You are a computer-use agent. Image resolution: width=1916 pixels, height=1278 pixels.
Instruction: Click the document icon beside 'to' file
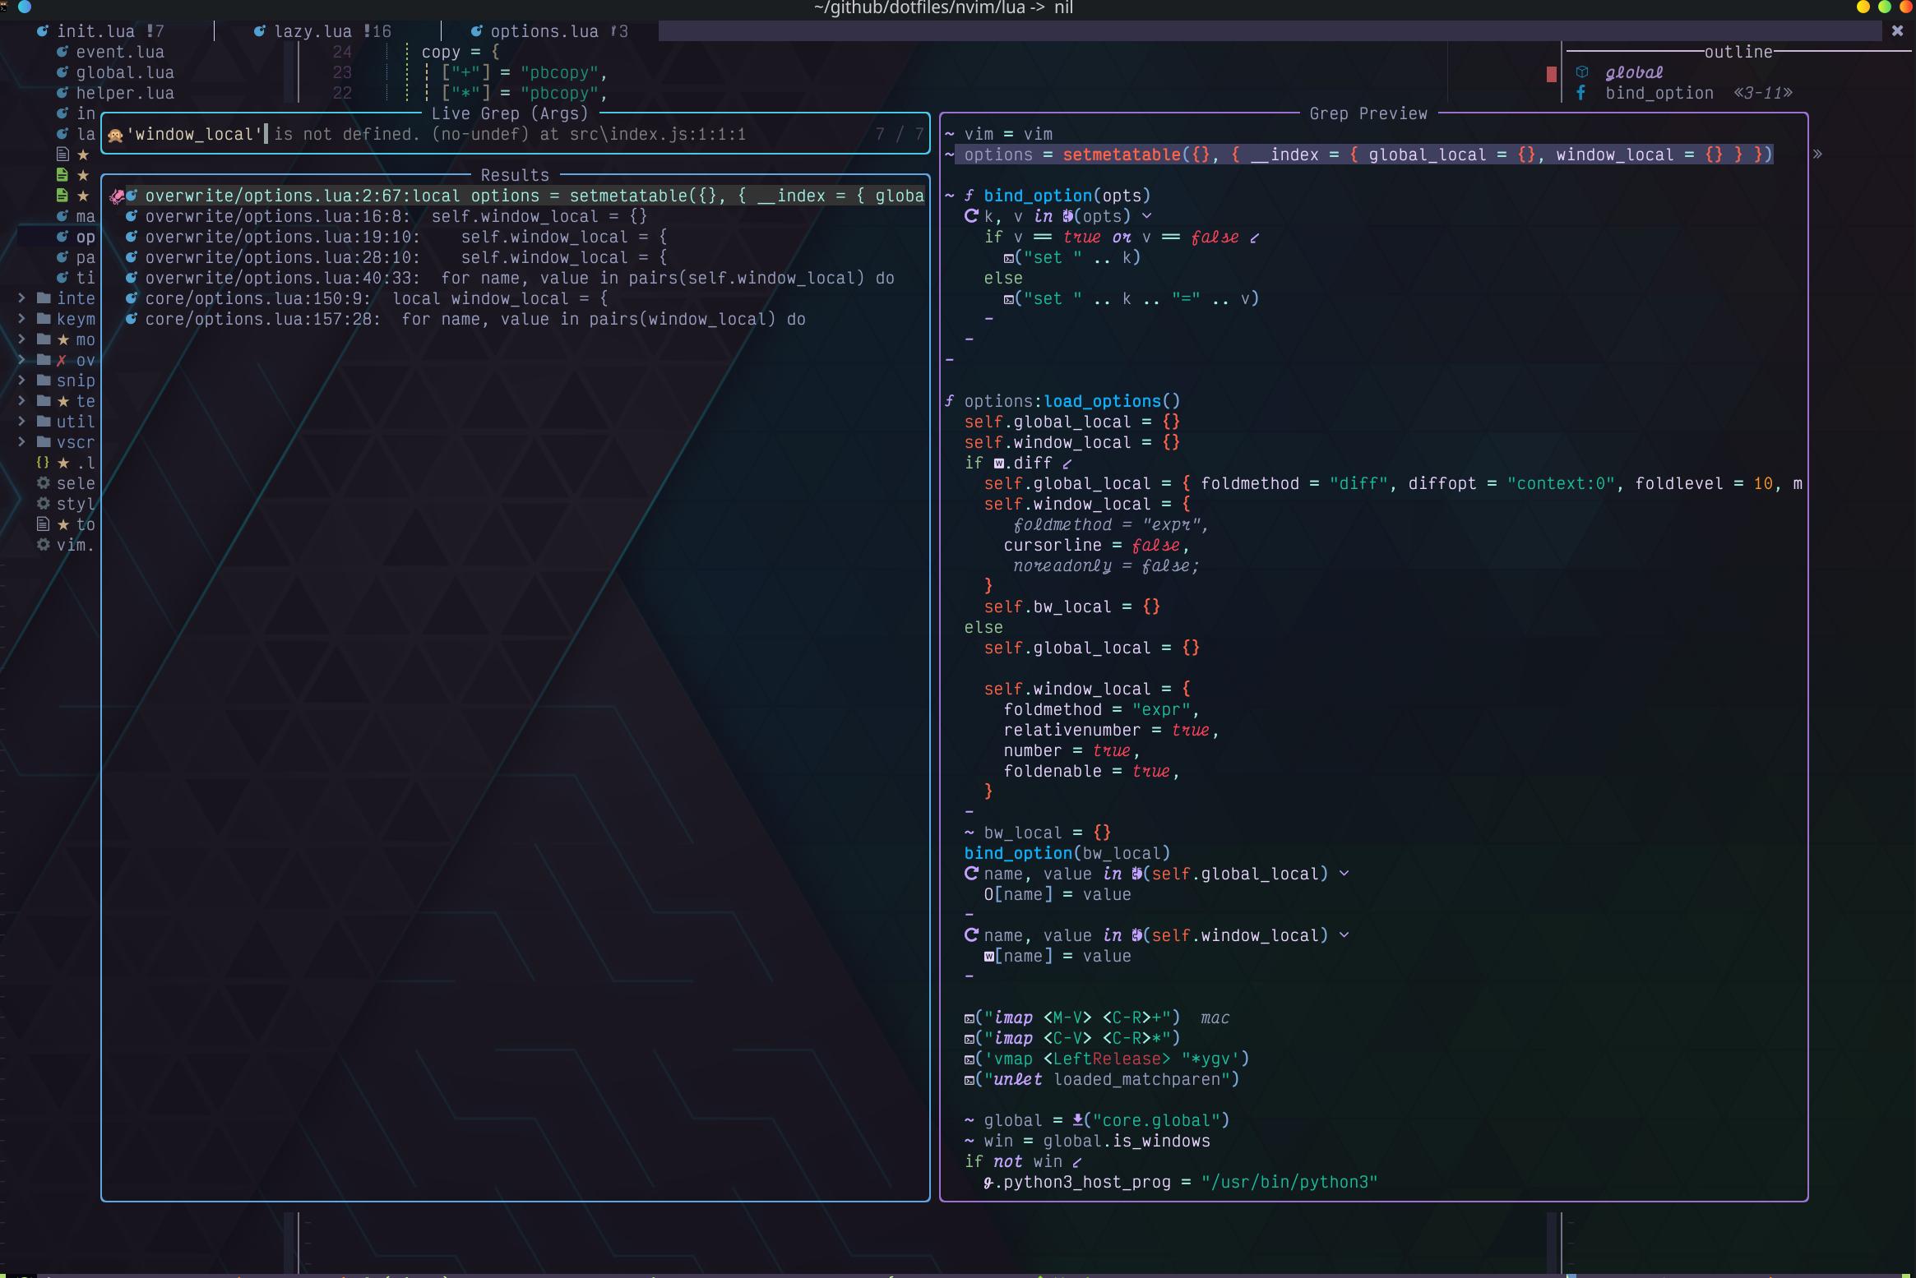pos(44,524)
